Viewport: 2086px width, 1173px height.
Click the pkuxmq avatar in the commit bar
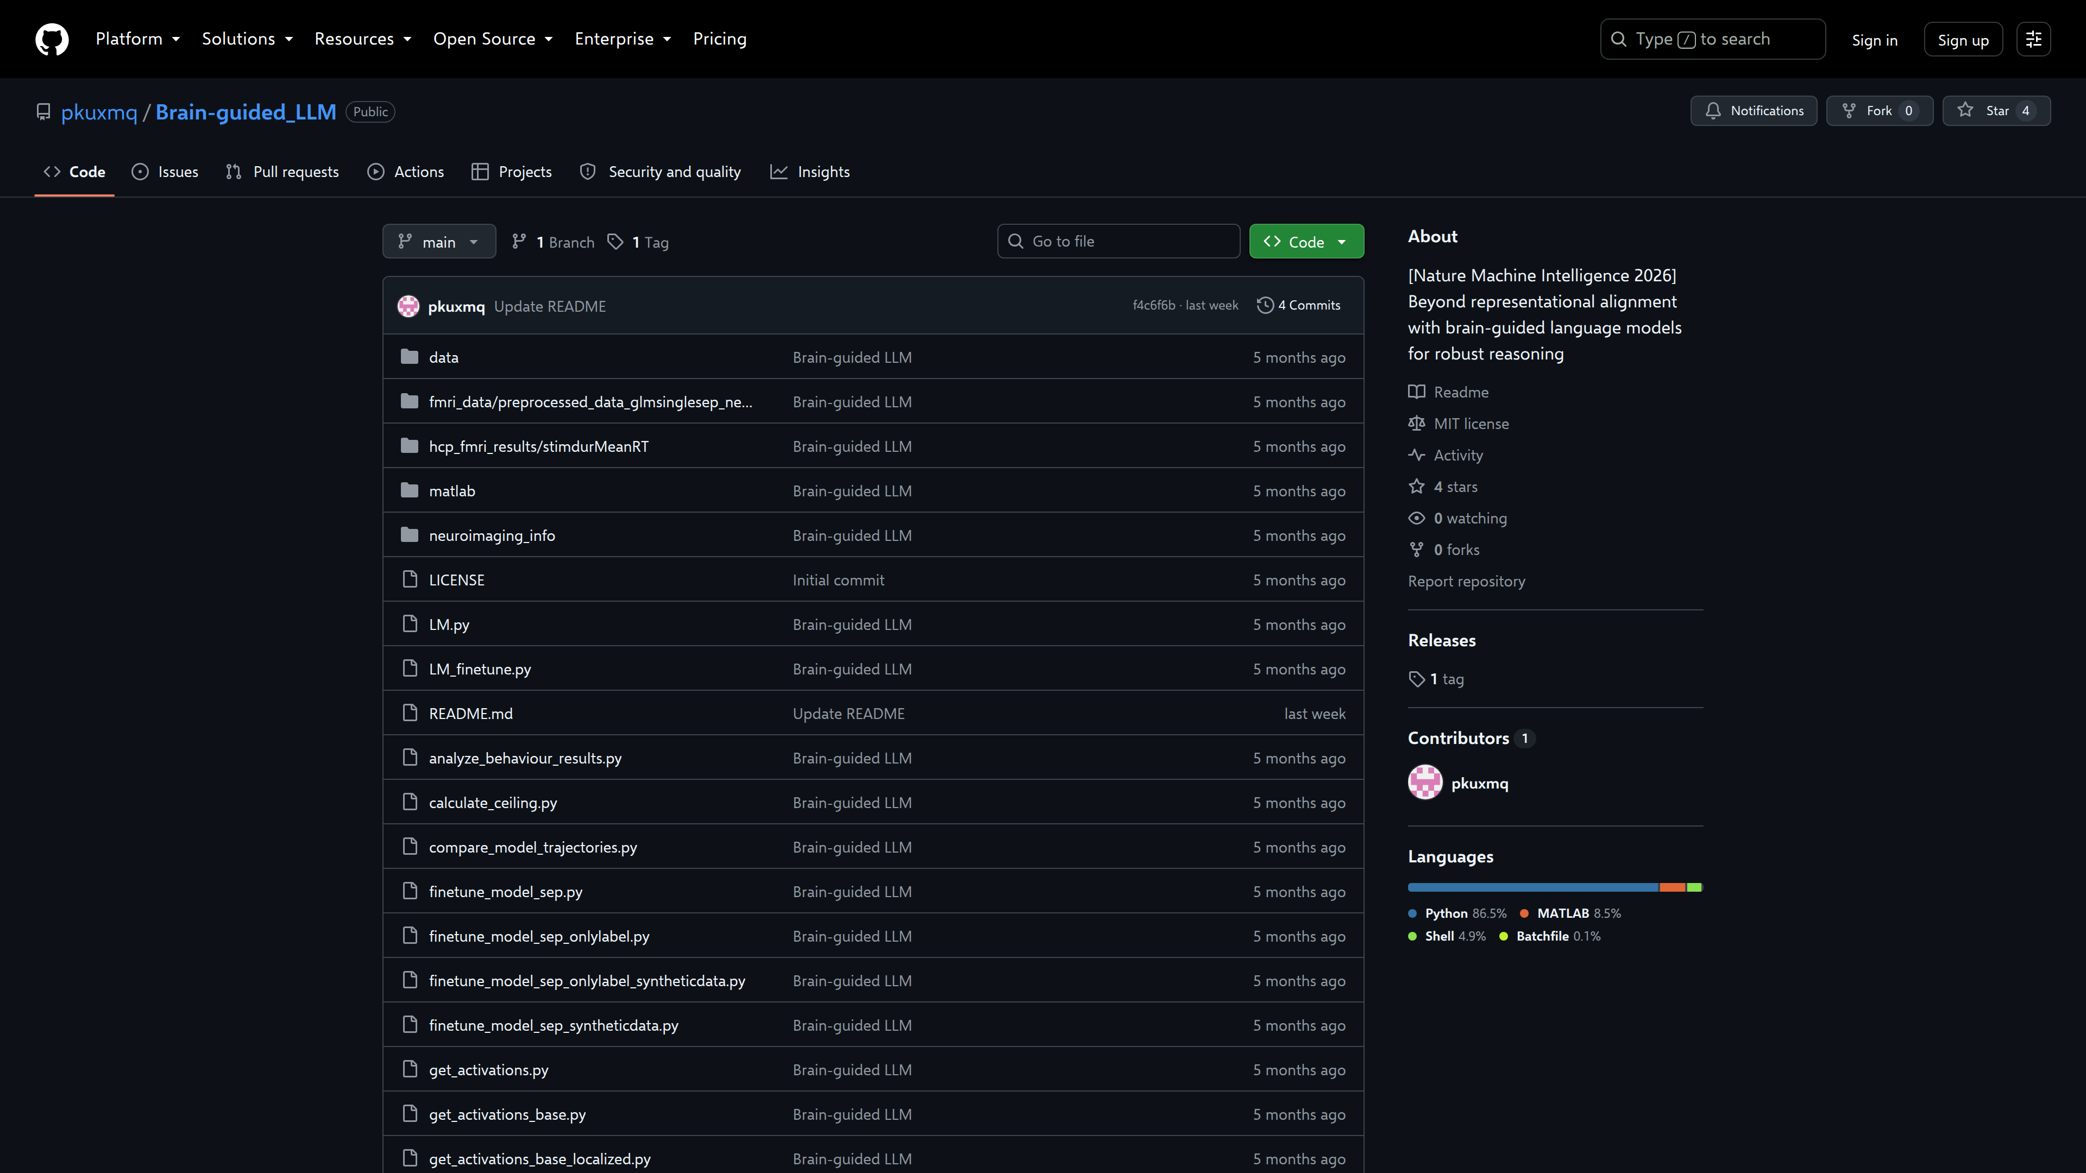tap(408, 306)
